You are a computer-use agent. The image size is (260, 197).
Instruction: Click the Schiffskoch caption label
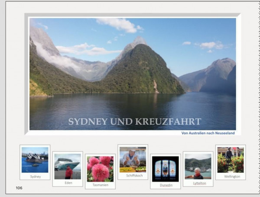pyautogui.click(x=134, y=175)
